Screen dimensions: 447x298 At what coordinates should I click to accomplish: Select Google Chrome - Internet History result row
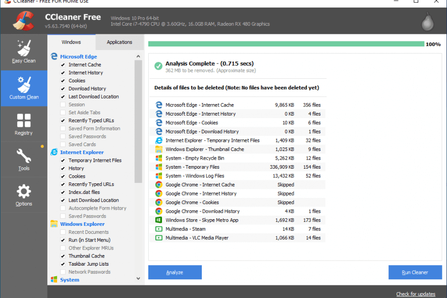tap(237, 193)
